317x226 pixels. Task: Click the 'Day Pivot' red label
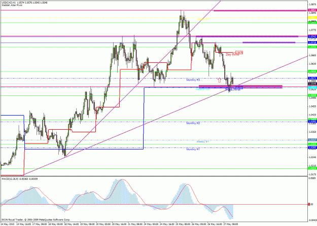click(232, 55)
